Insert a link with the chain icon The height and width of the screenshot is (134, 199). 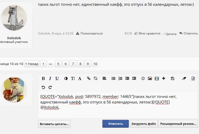click(89, 78)
